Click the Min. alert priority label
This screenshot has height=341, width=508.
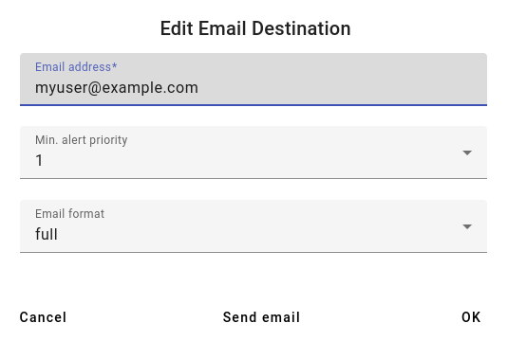pyautogui.click(x=82, y=140)
